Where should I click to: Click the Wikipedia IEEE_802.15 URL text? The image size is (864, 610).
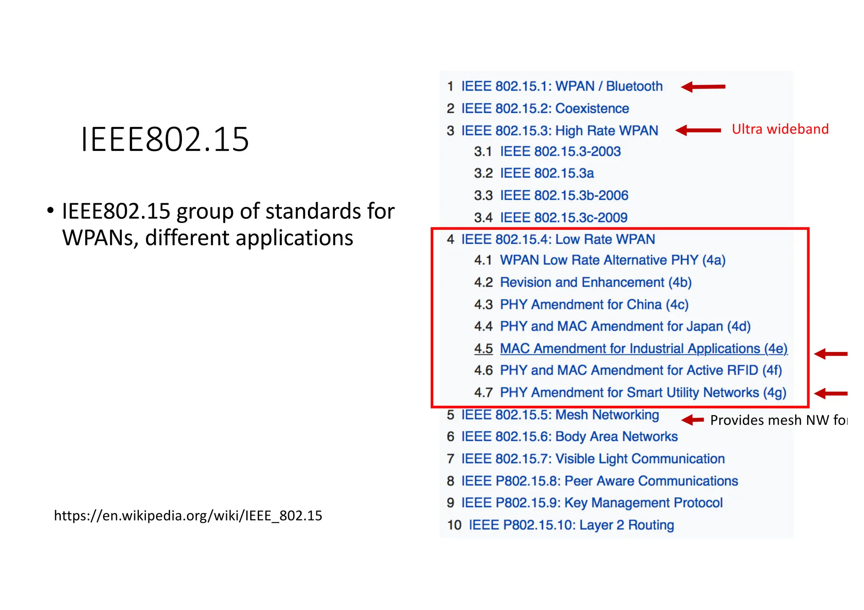pyautogui.click(x=188, y=516)
